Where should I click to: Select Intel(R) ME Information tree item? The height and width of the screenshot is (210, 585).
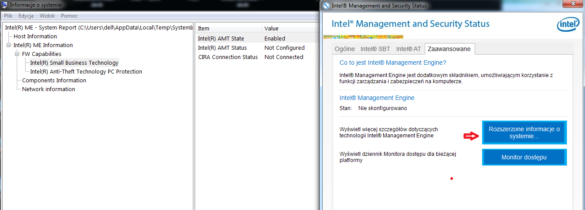(43, 45)
